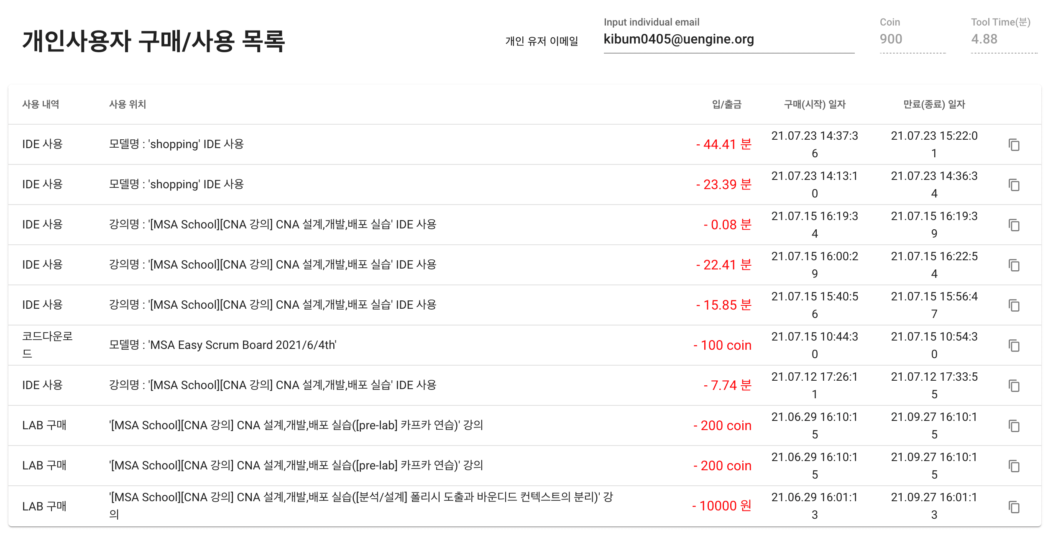Screen dimensions: 1048x533
Task: Sort by 만료(종료) 일자 column header
Action: click(934, 104)
